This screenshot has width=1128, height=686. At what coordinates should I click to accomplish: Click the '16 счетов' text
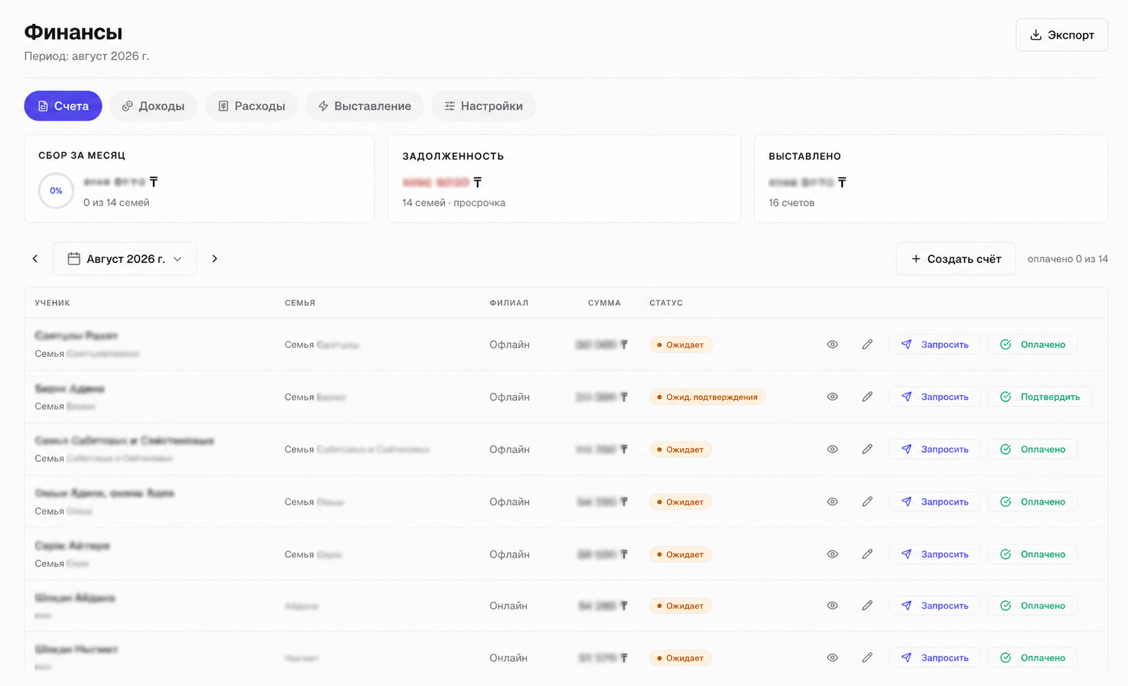click(x=791, y=203)
